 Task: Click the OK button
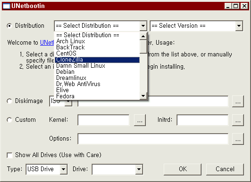[183, 169]
